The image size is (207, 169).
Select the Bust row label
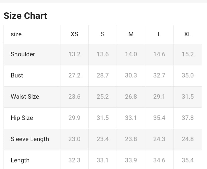(x=17, y=75)
